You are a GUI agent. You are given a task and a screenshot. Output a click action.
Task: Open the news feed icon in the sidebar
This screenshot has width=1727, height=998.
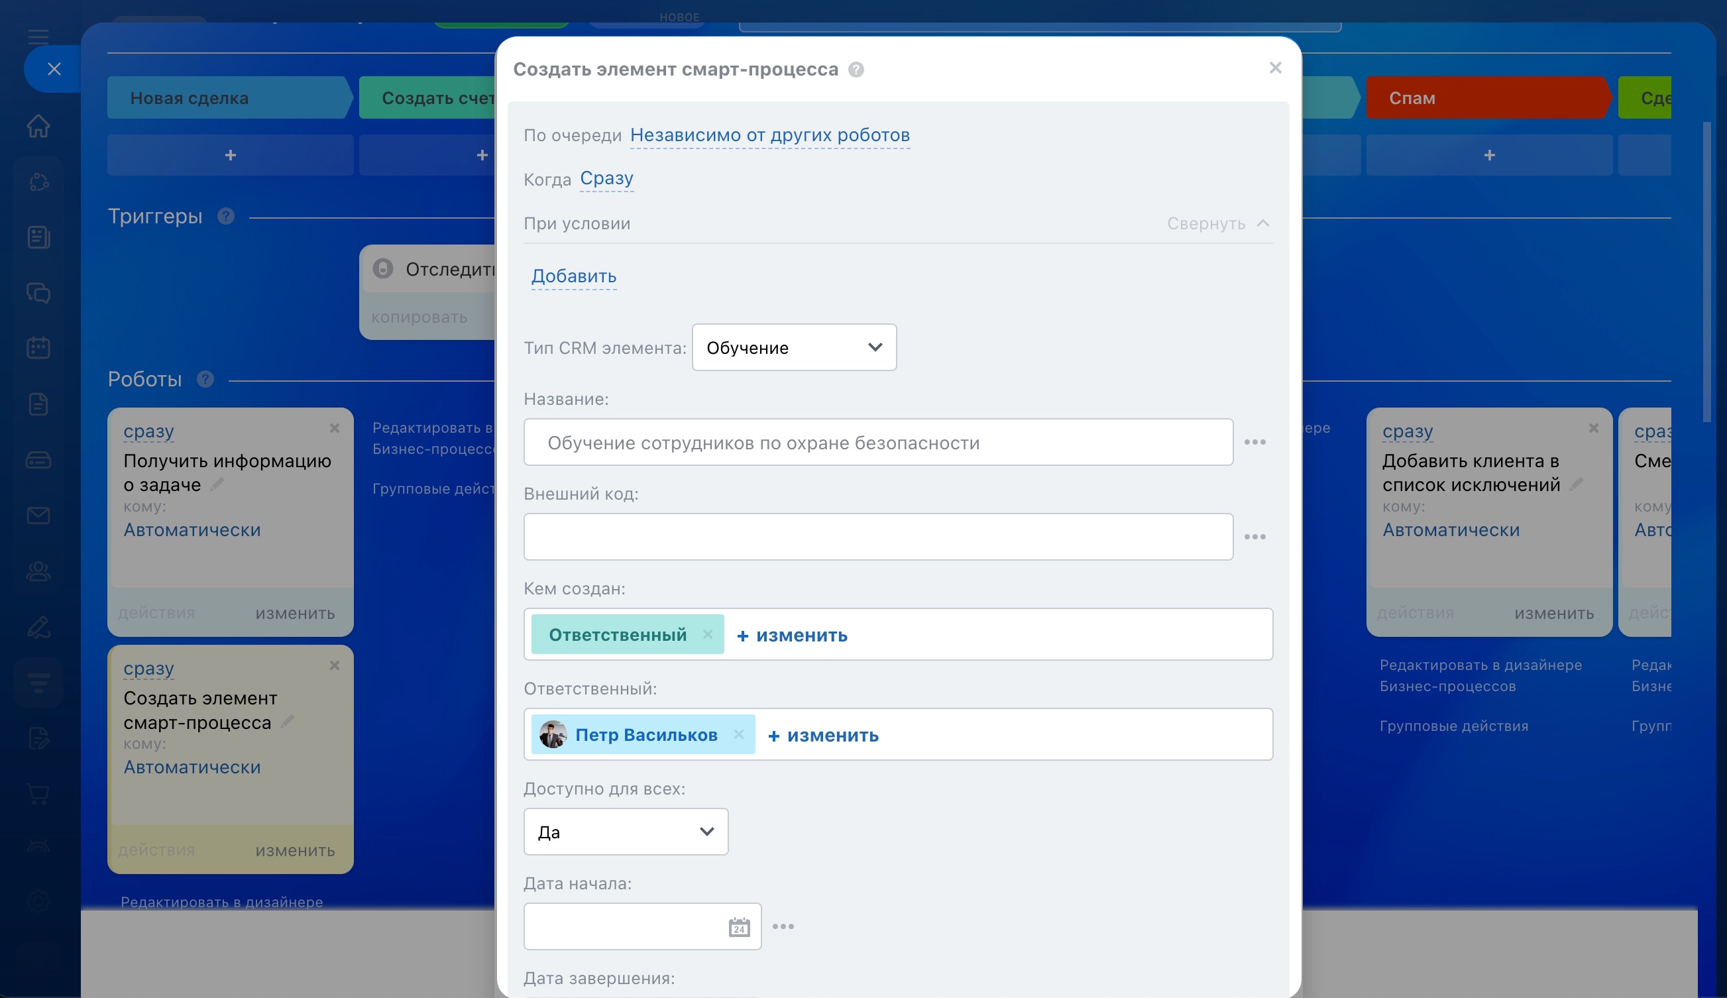38,237
